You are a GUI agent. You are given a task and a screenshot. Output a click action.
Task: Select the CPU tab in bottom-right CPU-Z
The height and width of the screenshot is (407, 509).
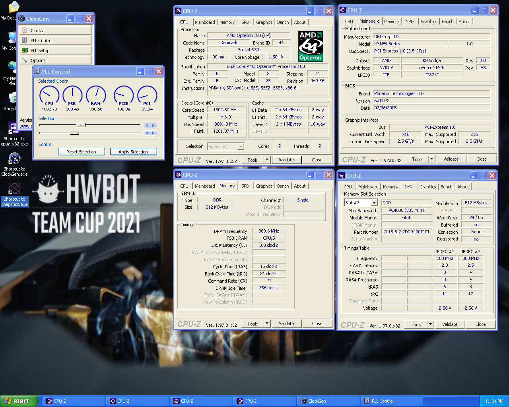pos(348,187)
